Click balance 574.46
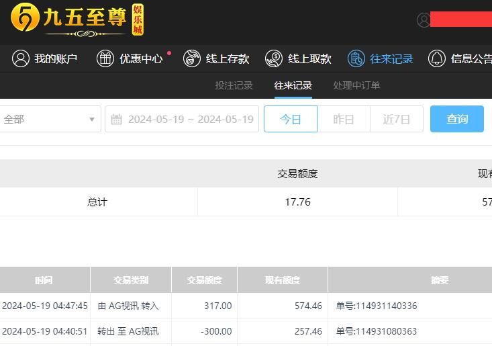Screen dimensions: 492x346 click(x=308, y=306)
